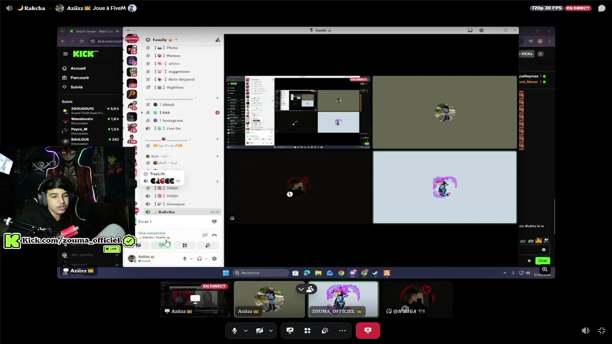This screenshot has width=612, height=344.
Task: Join the Live On voice channel
Action: point(182,129)
